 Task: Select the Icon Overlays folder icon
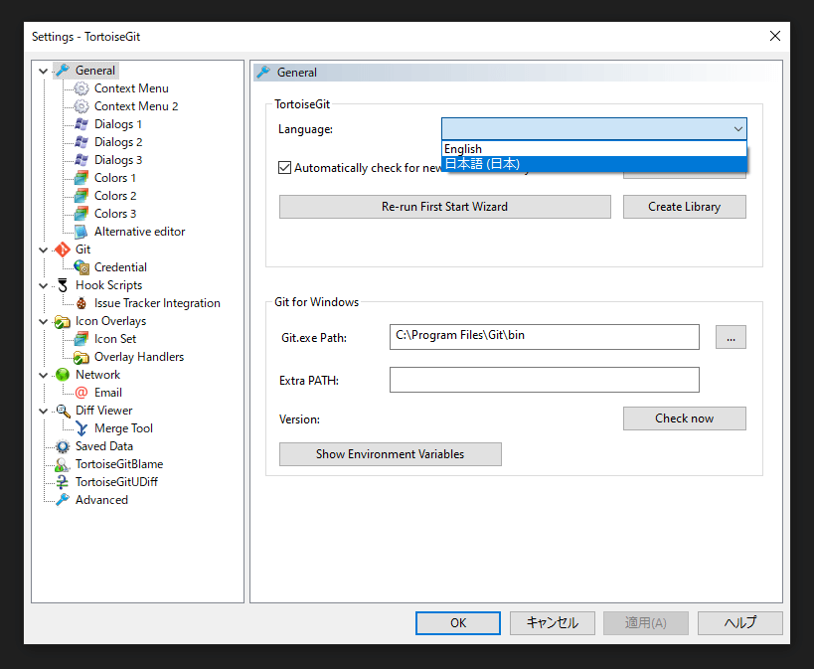click(63, 321)
